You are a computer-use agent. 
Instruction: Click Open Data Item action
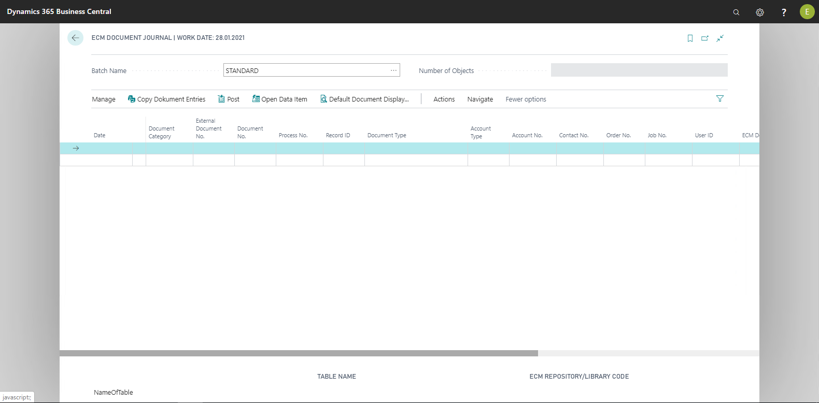click(279, 99)
